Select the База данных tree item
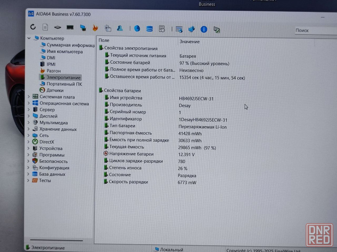337x252 pixels. [49, 174]
